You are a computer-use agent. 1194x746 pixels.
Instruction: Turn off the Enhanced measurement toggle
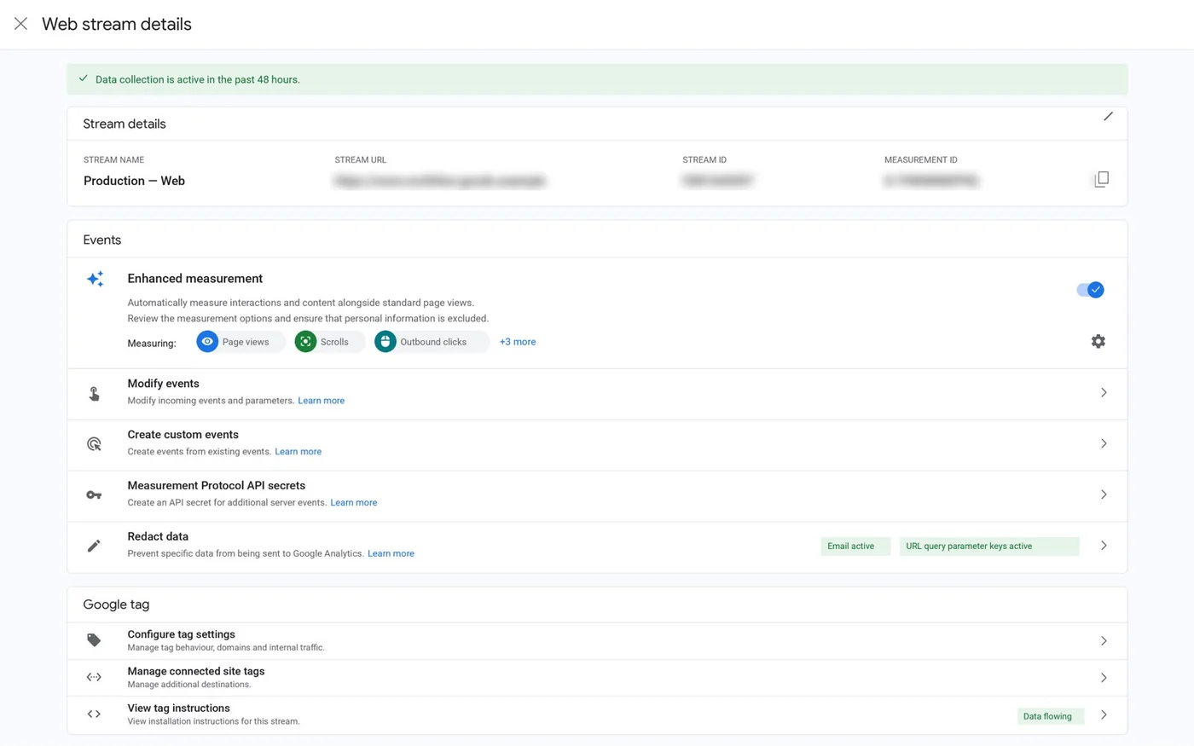[1090, 290]
